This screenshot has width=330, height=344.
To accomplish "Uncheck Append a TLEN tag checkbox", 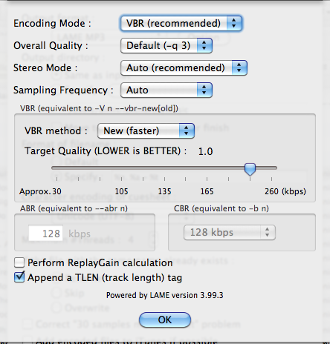I will click(x=19, y=277).
